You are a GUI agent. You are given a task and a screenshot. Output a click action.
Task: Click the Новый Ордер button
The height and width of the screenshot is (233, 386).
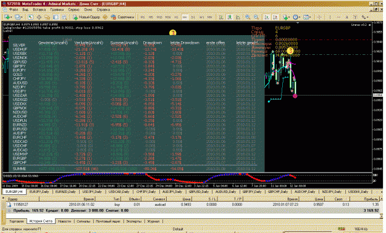(x=86, y=17)
